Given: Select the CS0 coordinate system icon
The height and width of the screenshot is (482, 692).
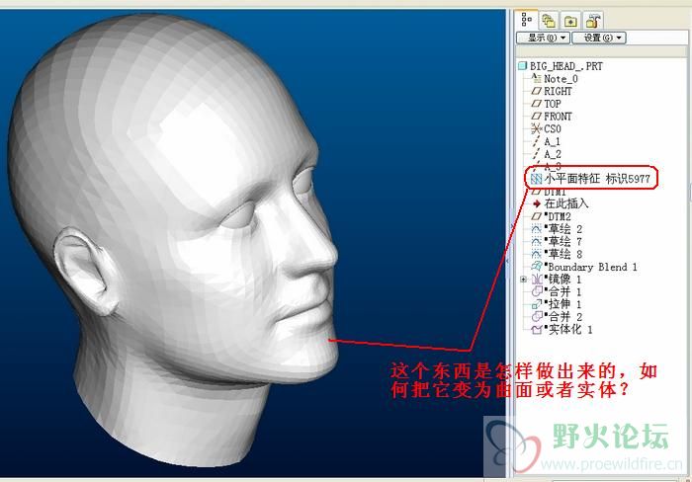Looking at the screenshot, I should point(536,129).
